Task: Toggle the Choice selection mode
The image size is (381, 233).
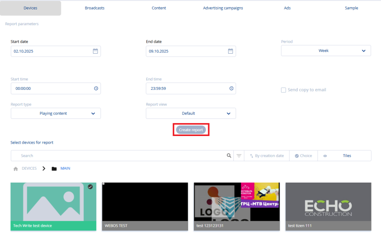Action: point(303,155)
